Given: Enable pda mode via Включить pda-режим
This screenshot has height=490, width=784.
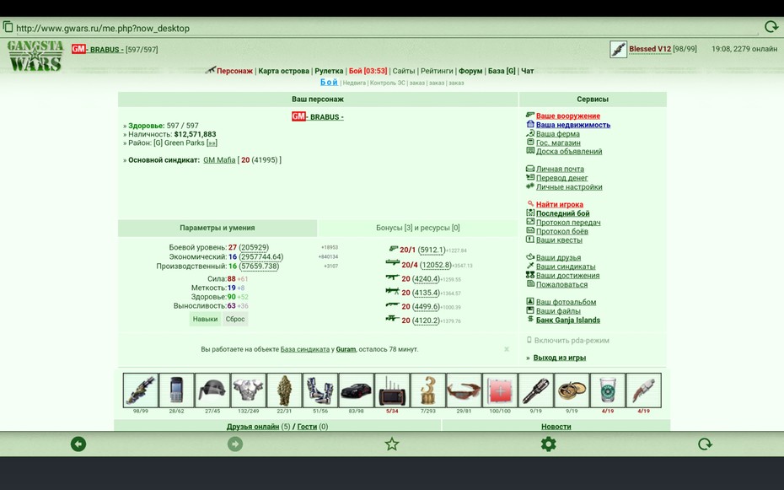Looking at the screenshot, I should (572, 341).
